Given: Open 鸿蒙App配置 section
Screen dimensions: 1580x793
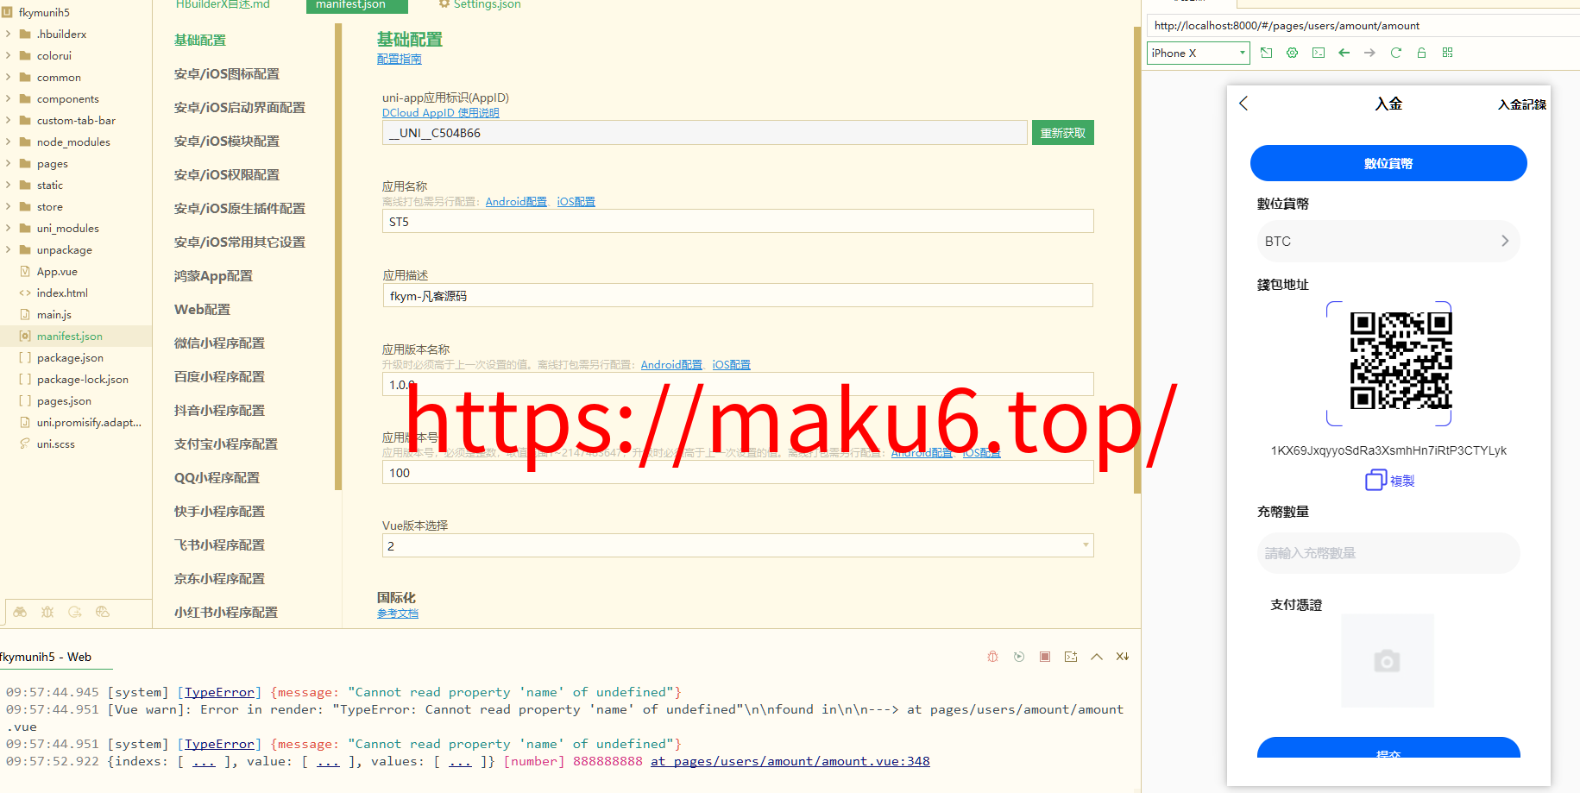Looking at the screenshot, I should [x=214, y=276].
